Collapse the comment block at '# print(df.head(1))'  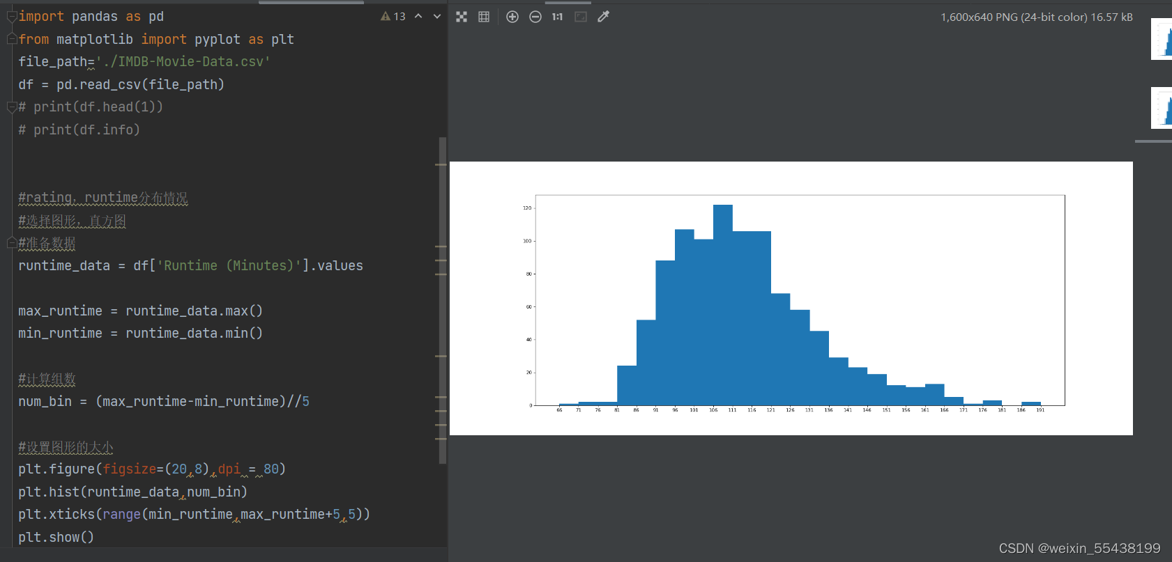(11, 107)
